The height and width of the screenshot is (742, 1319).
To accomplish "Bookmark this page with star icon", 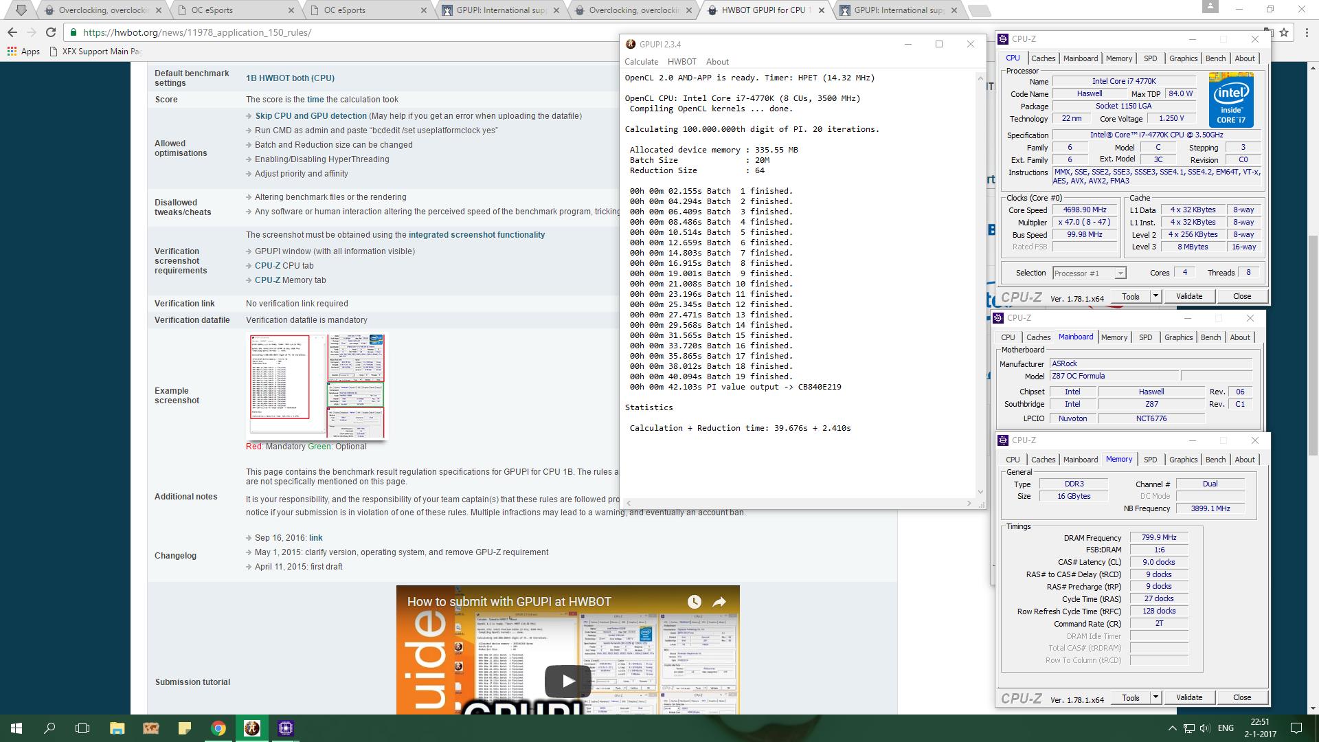I will tap(1284, 32).
